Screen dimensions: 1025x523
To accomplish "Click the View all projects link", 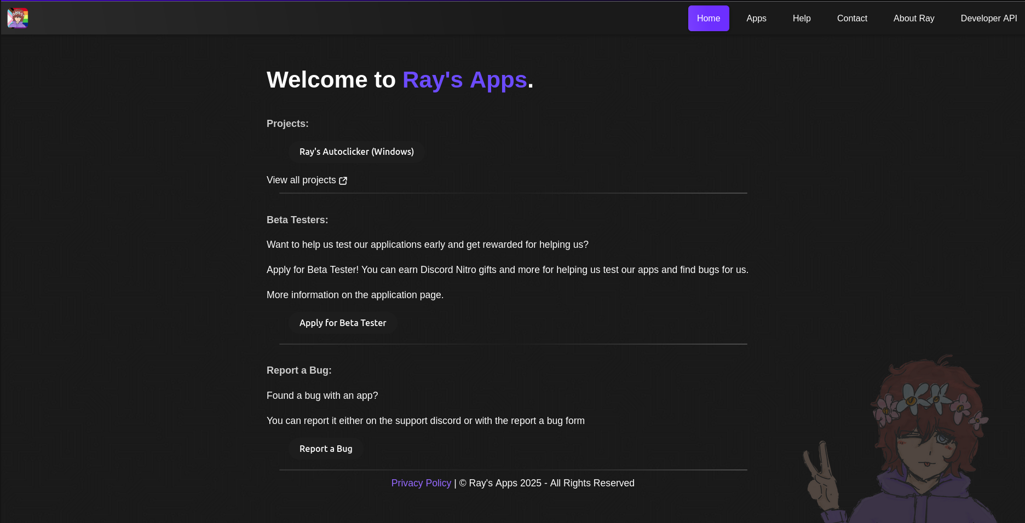I will 301,180.
